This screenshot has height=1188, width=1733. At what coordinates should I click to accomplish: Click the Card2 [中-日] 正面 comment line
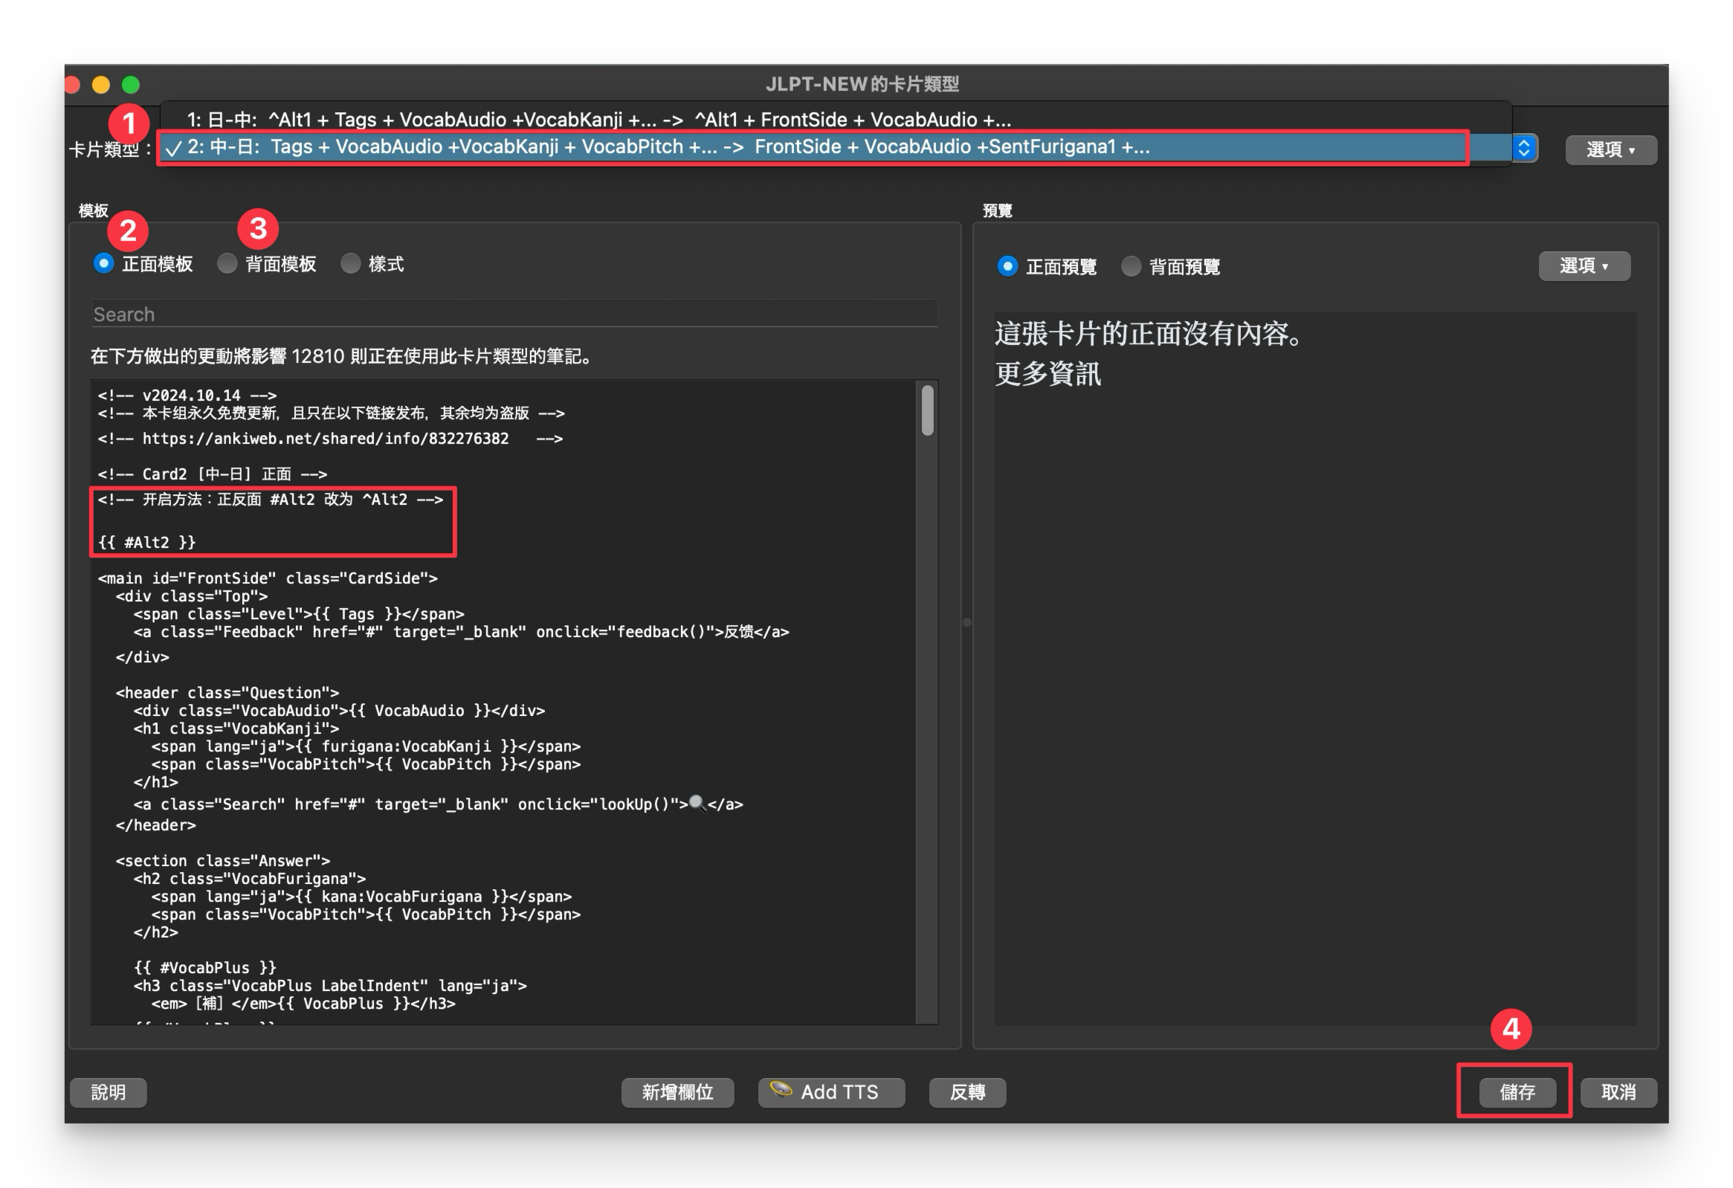pos(213,474)
